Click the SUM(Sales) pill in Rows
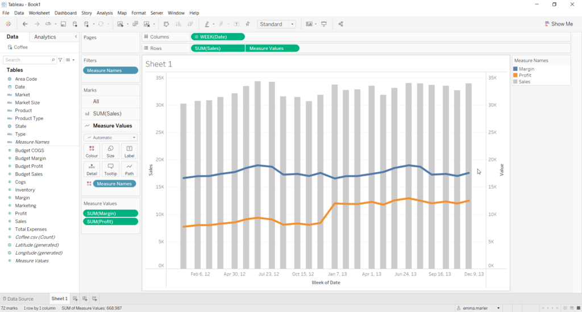This screenshot has height=312, width=582. point(218,48)
